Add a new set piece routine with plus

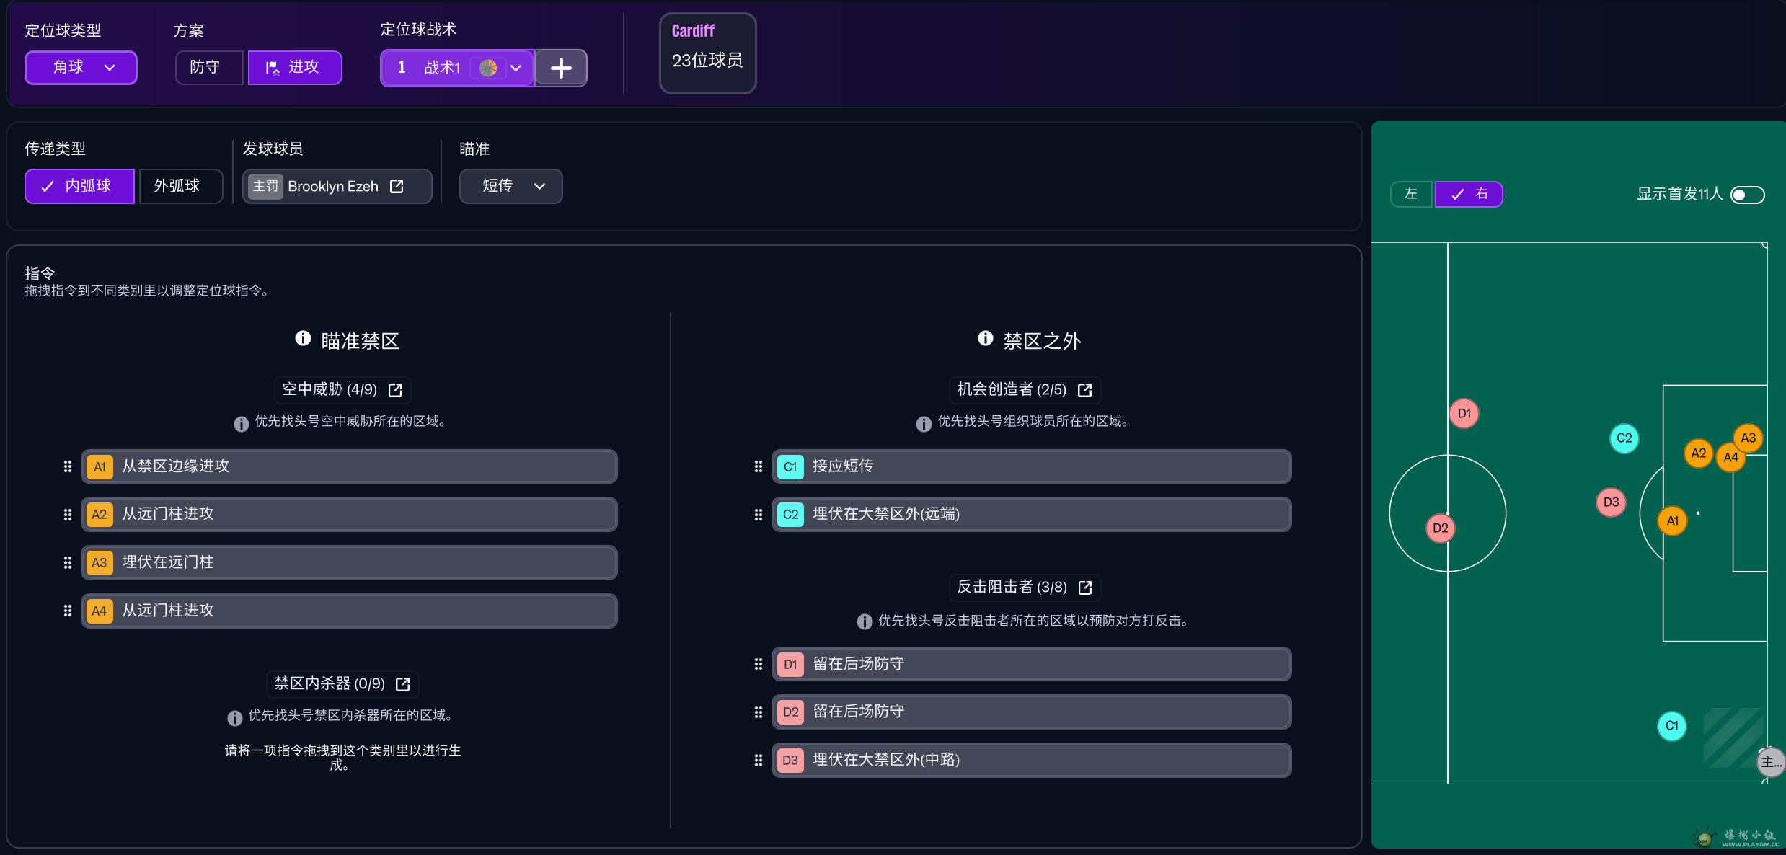pyautogui.click(x=561, y=68)
